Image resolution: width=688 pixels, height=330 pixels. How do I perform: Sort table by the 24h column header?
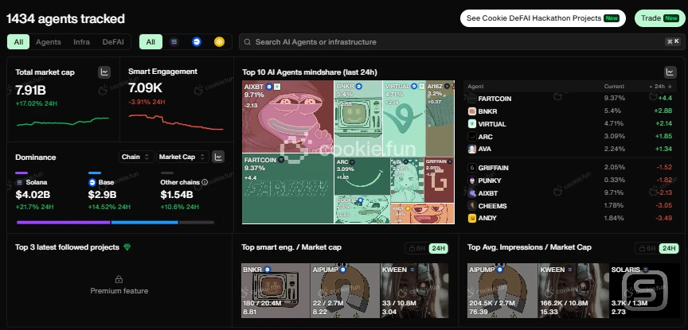click(661, 86)
